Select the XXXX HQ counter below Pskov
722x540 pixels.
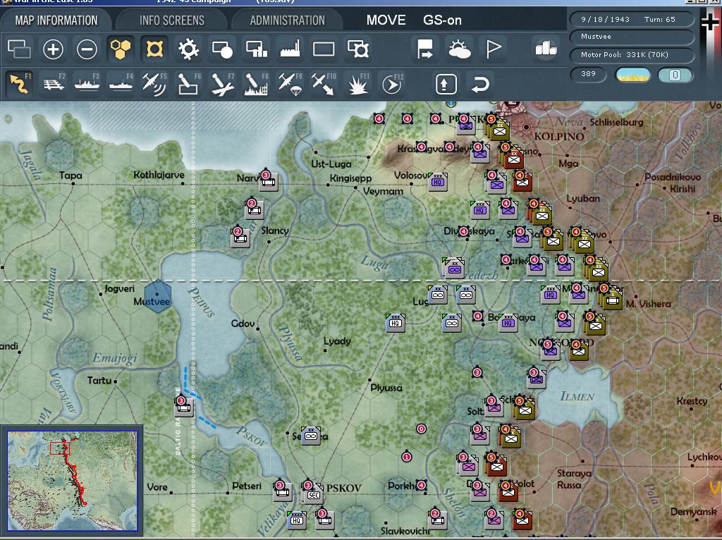point(297,520)
